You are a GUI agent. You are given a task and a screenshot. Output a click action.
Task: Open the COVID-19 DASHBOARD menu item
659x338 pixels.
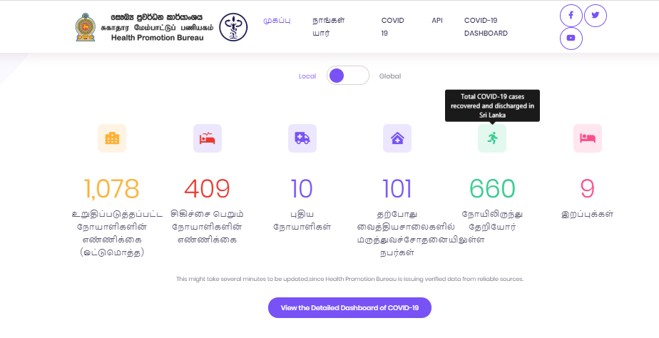click(x=486, y=26)
